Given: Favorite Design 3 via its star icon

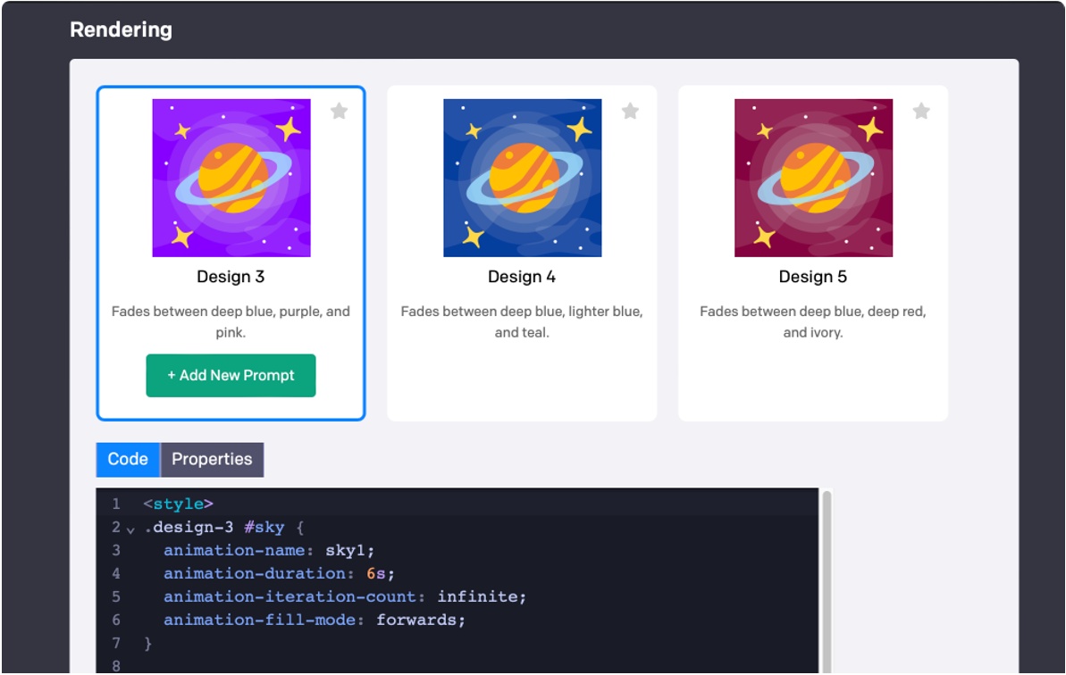Looking at the screenshot, I should (340, 110).
